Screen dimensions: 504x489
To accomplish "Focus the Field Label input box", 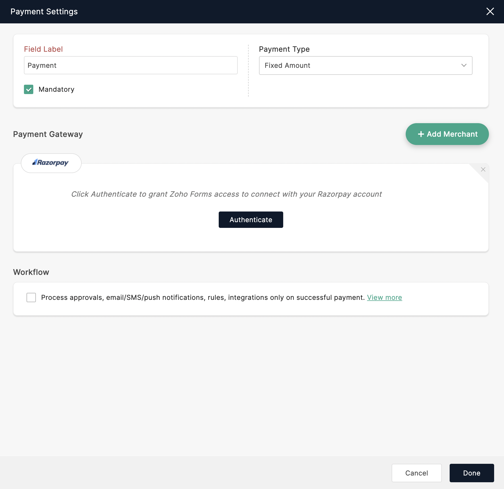I will pos(131,65).
